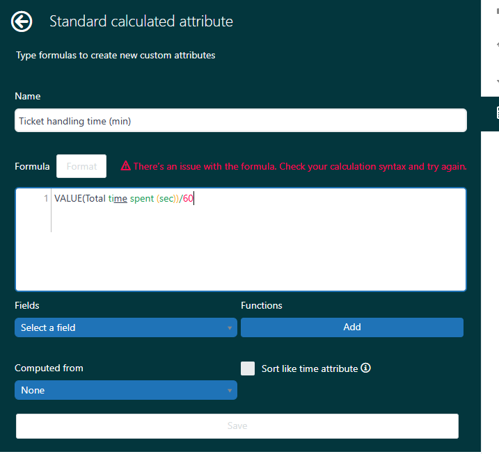Open the Computed from dropdown showing None
This screenshot has width=499, height=454.
pos(125,390)
